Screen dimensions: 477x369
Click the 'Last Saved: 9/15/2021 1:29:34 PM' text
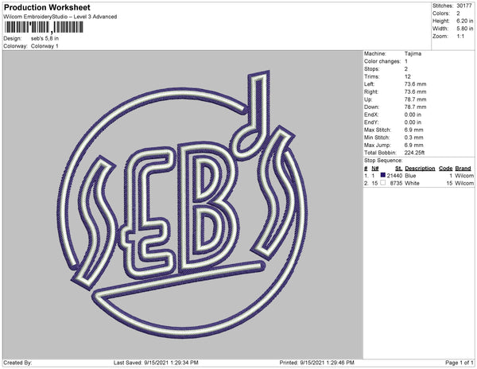coord(156,363)
